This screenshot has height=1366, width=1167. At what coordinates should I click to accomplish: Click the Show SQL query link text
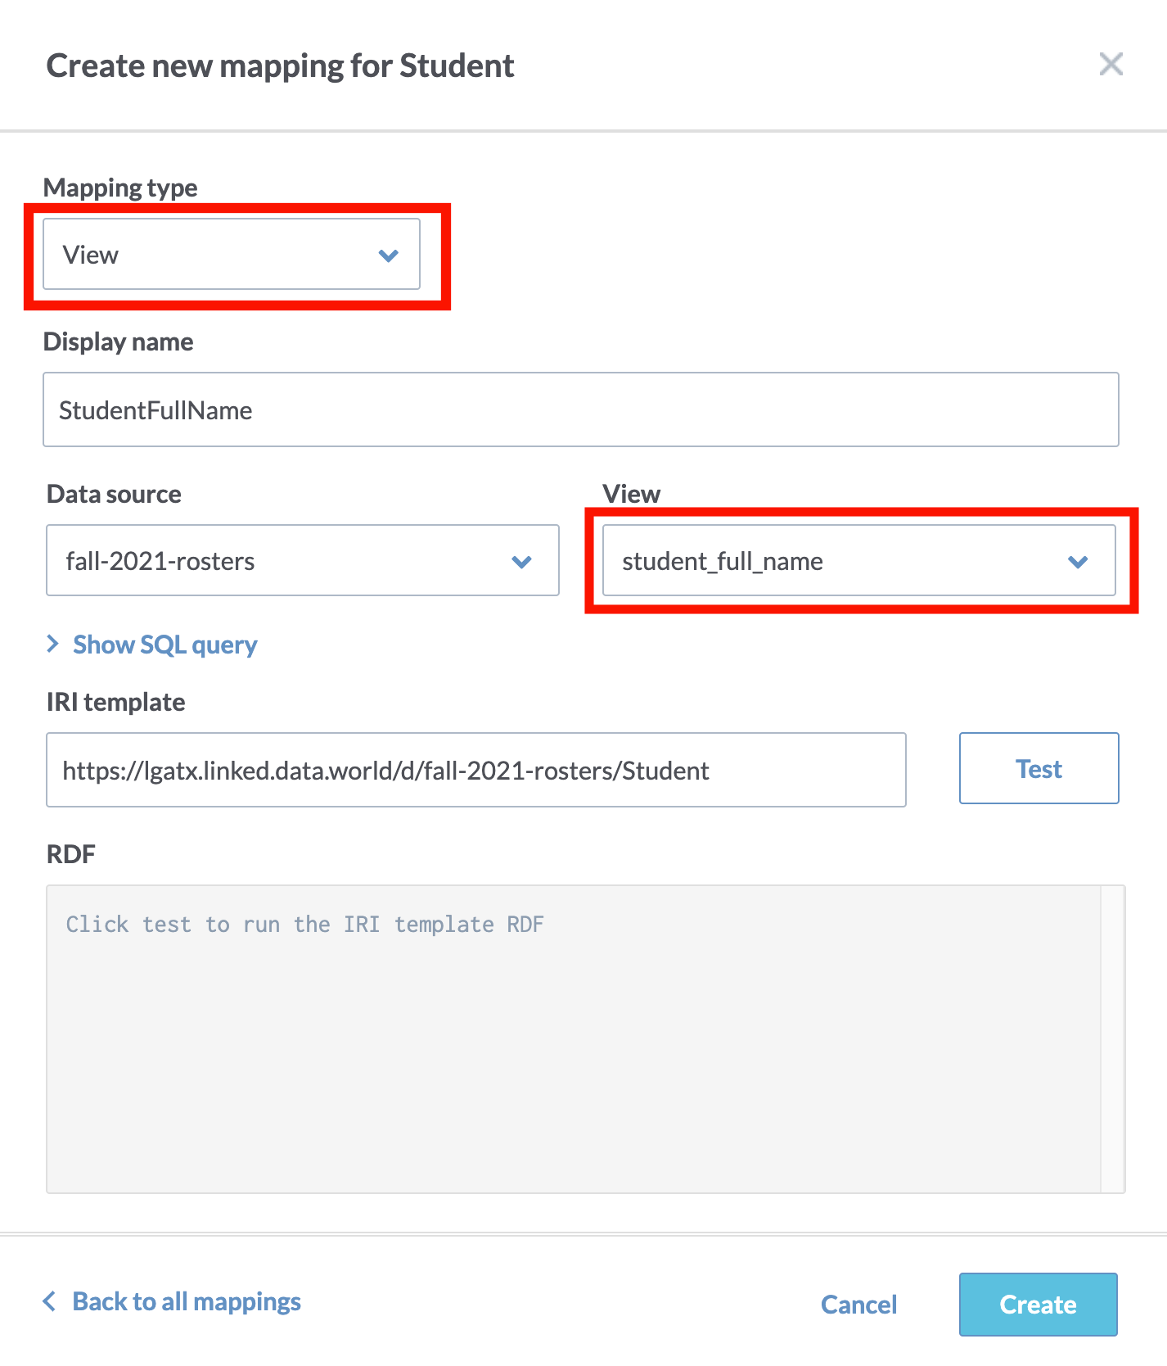coord(165,645)
